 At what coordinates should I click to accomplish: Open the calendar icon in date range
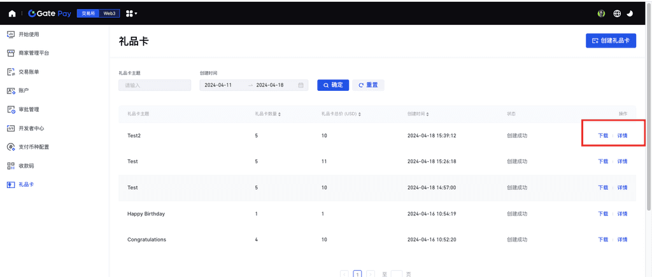301,85
